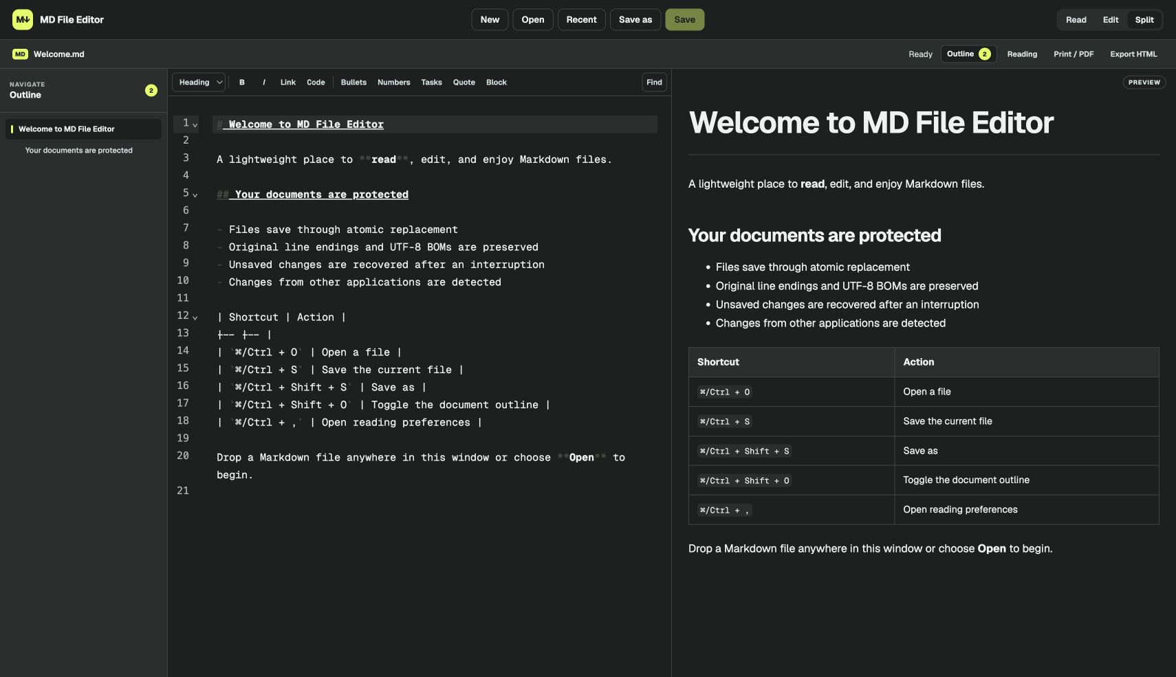Toggle the Outline panel button
1176x677 pixels.
(x=968, y=54)
